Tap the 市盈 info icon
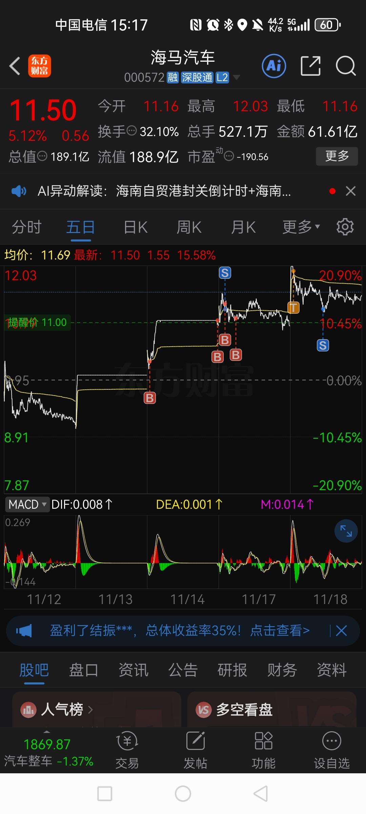This screenshot has width=366, height=814. 229,156
